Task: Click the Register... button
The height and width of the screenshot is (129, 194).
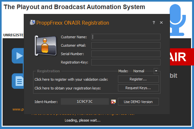Action: 138,79
